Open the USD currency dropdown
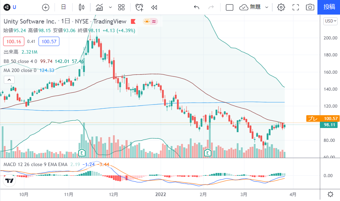Screen dimensions: 340x201 pyautogui.click(x=331, y=21)
